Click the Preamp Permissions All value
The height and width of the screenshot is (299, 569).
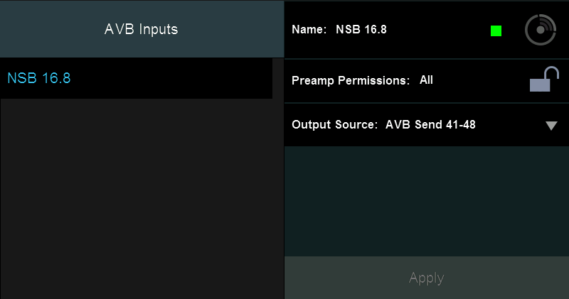[426, 80]
